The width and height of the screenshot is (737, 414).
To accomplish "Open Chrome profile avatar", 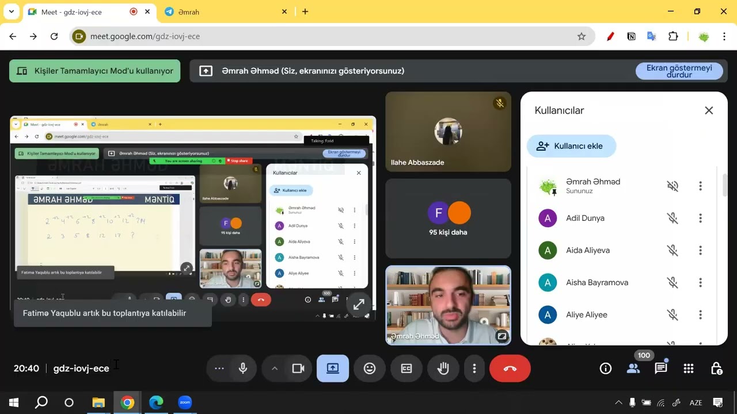I will tap(704, 36).
